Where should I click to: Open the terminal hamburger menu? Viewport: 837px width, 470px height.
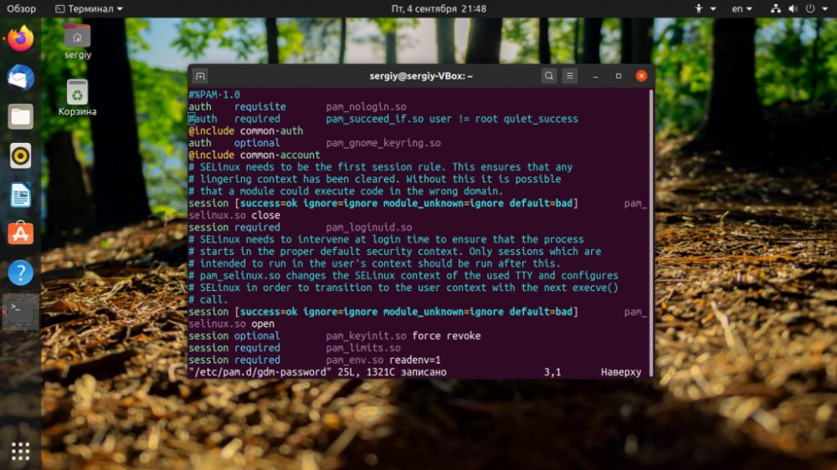pos(569,76)
